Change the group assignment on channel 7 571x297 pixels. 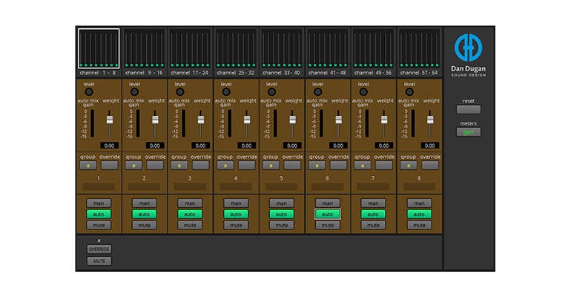tap(363, 166)
